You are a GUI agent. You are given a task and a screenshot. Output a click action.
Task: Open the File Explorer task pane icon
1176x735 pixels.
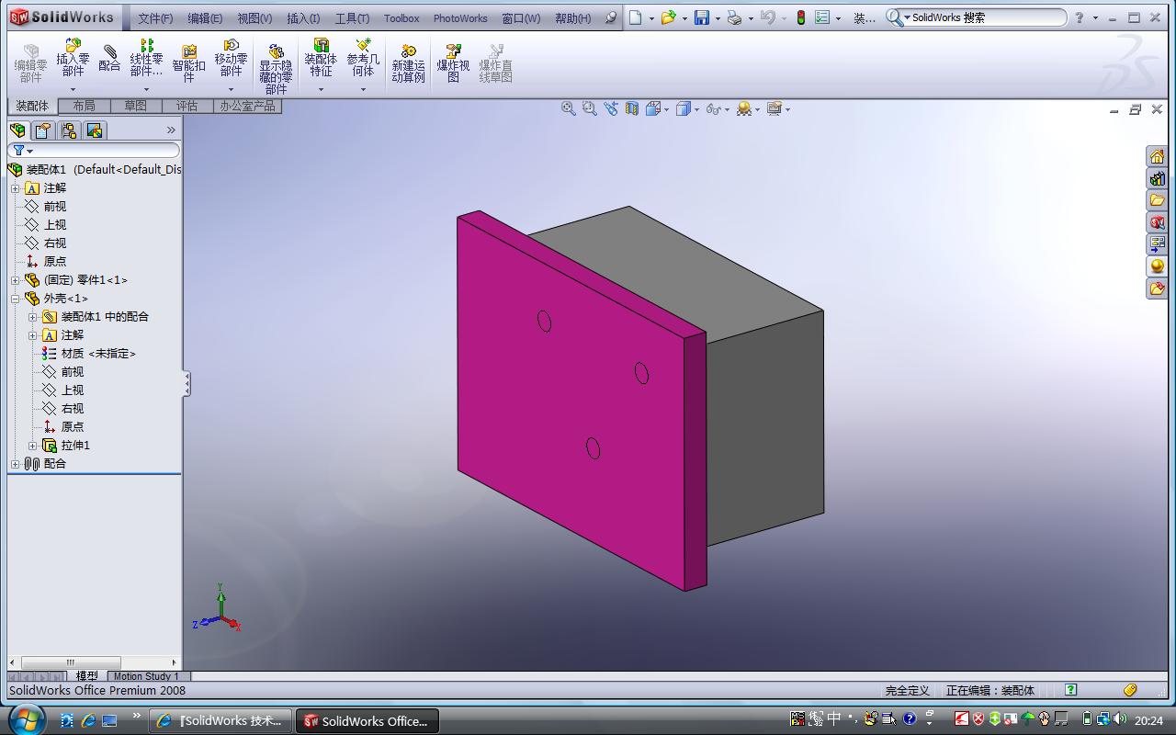1157,200
